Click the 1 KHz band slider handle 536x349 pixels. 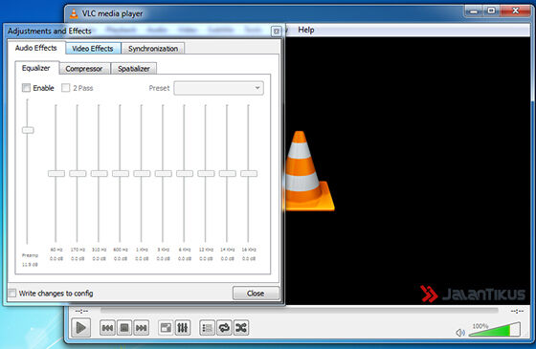click(142, 173)
